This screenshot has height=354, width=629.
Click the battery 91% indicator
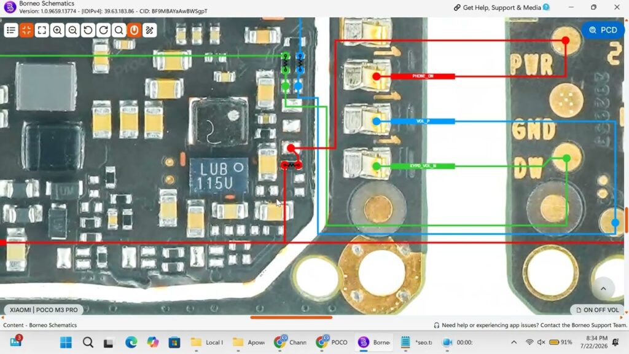(x=560, y=342)
